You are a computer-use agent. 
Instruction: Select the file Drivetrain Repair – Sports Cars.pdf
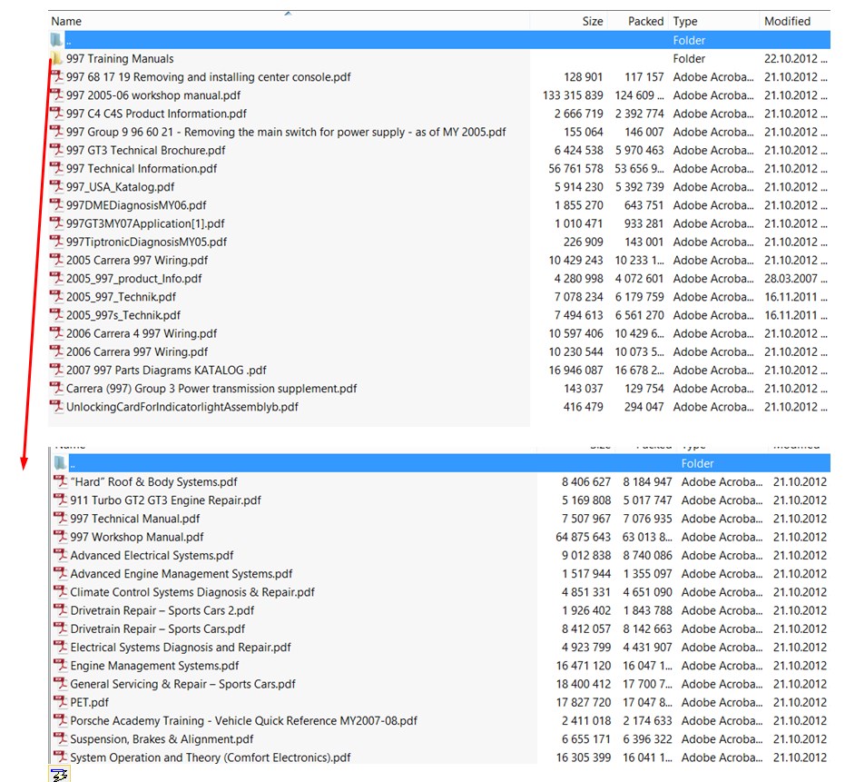click(157, 629)
